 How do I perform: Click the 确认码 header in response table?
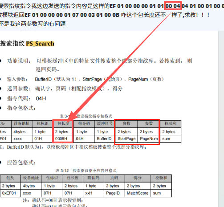(x=94, y=178)
